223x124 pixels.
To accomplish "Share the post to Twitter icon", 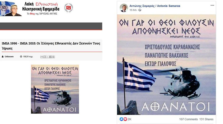I will coord(47,57).
